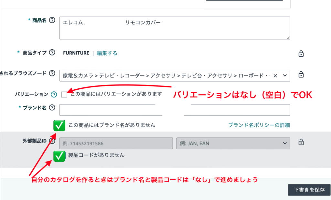Click the 下書きを保存 button
The width and height of the screenshot is (331, 200).
tap(309, 190)
